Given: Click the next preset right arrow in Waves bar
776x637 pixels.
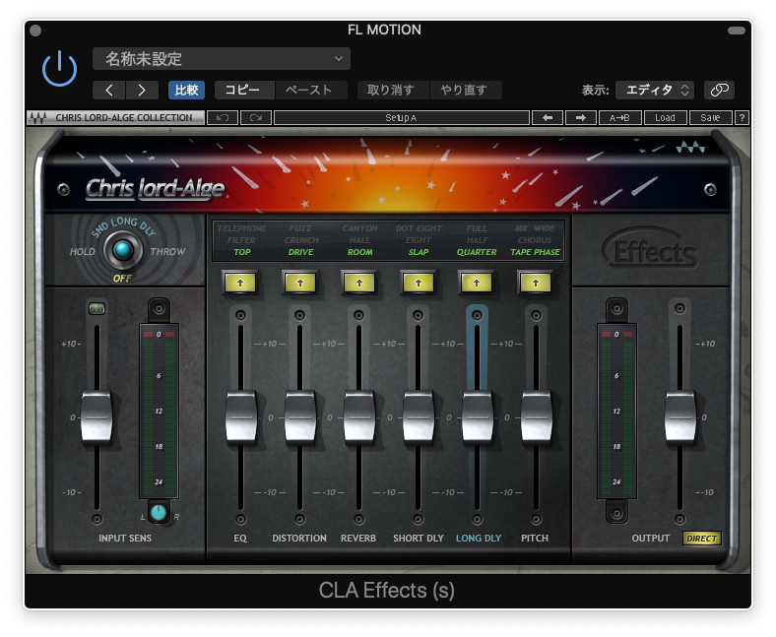Looking at the screenshot, I should coord(580,118).
